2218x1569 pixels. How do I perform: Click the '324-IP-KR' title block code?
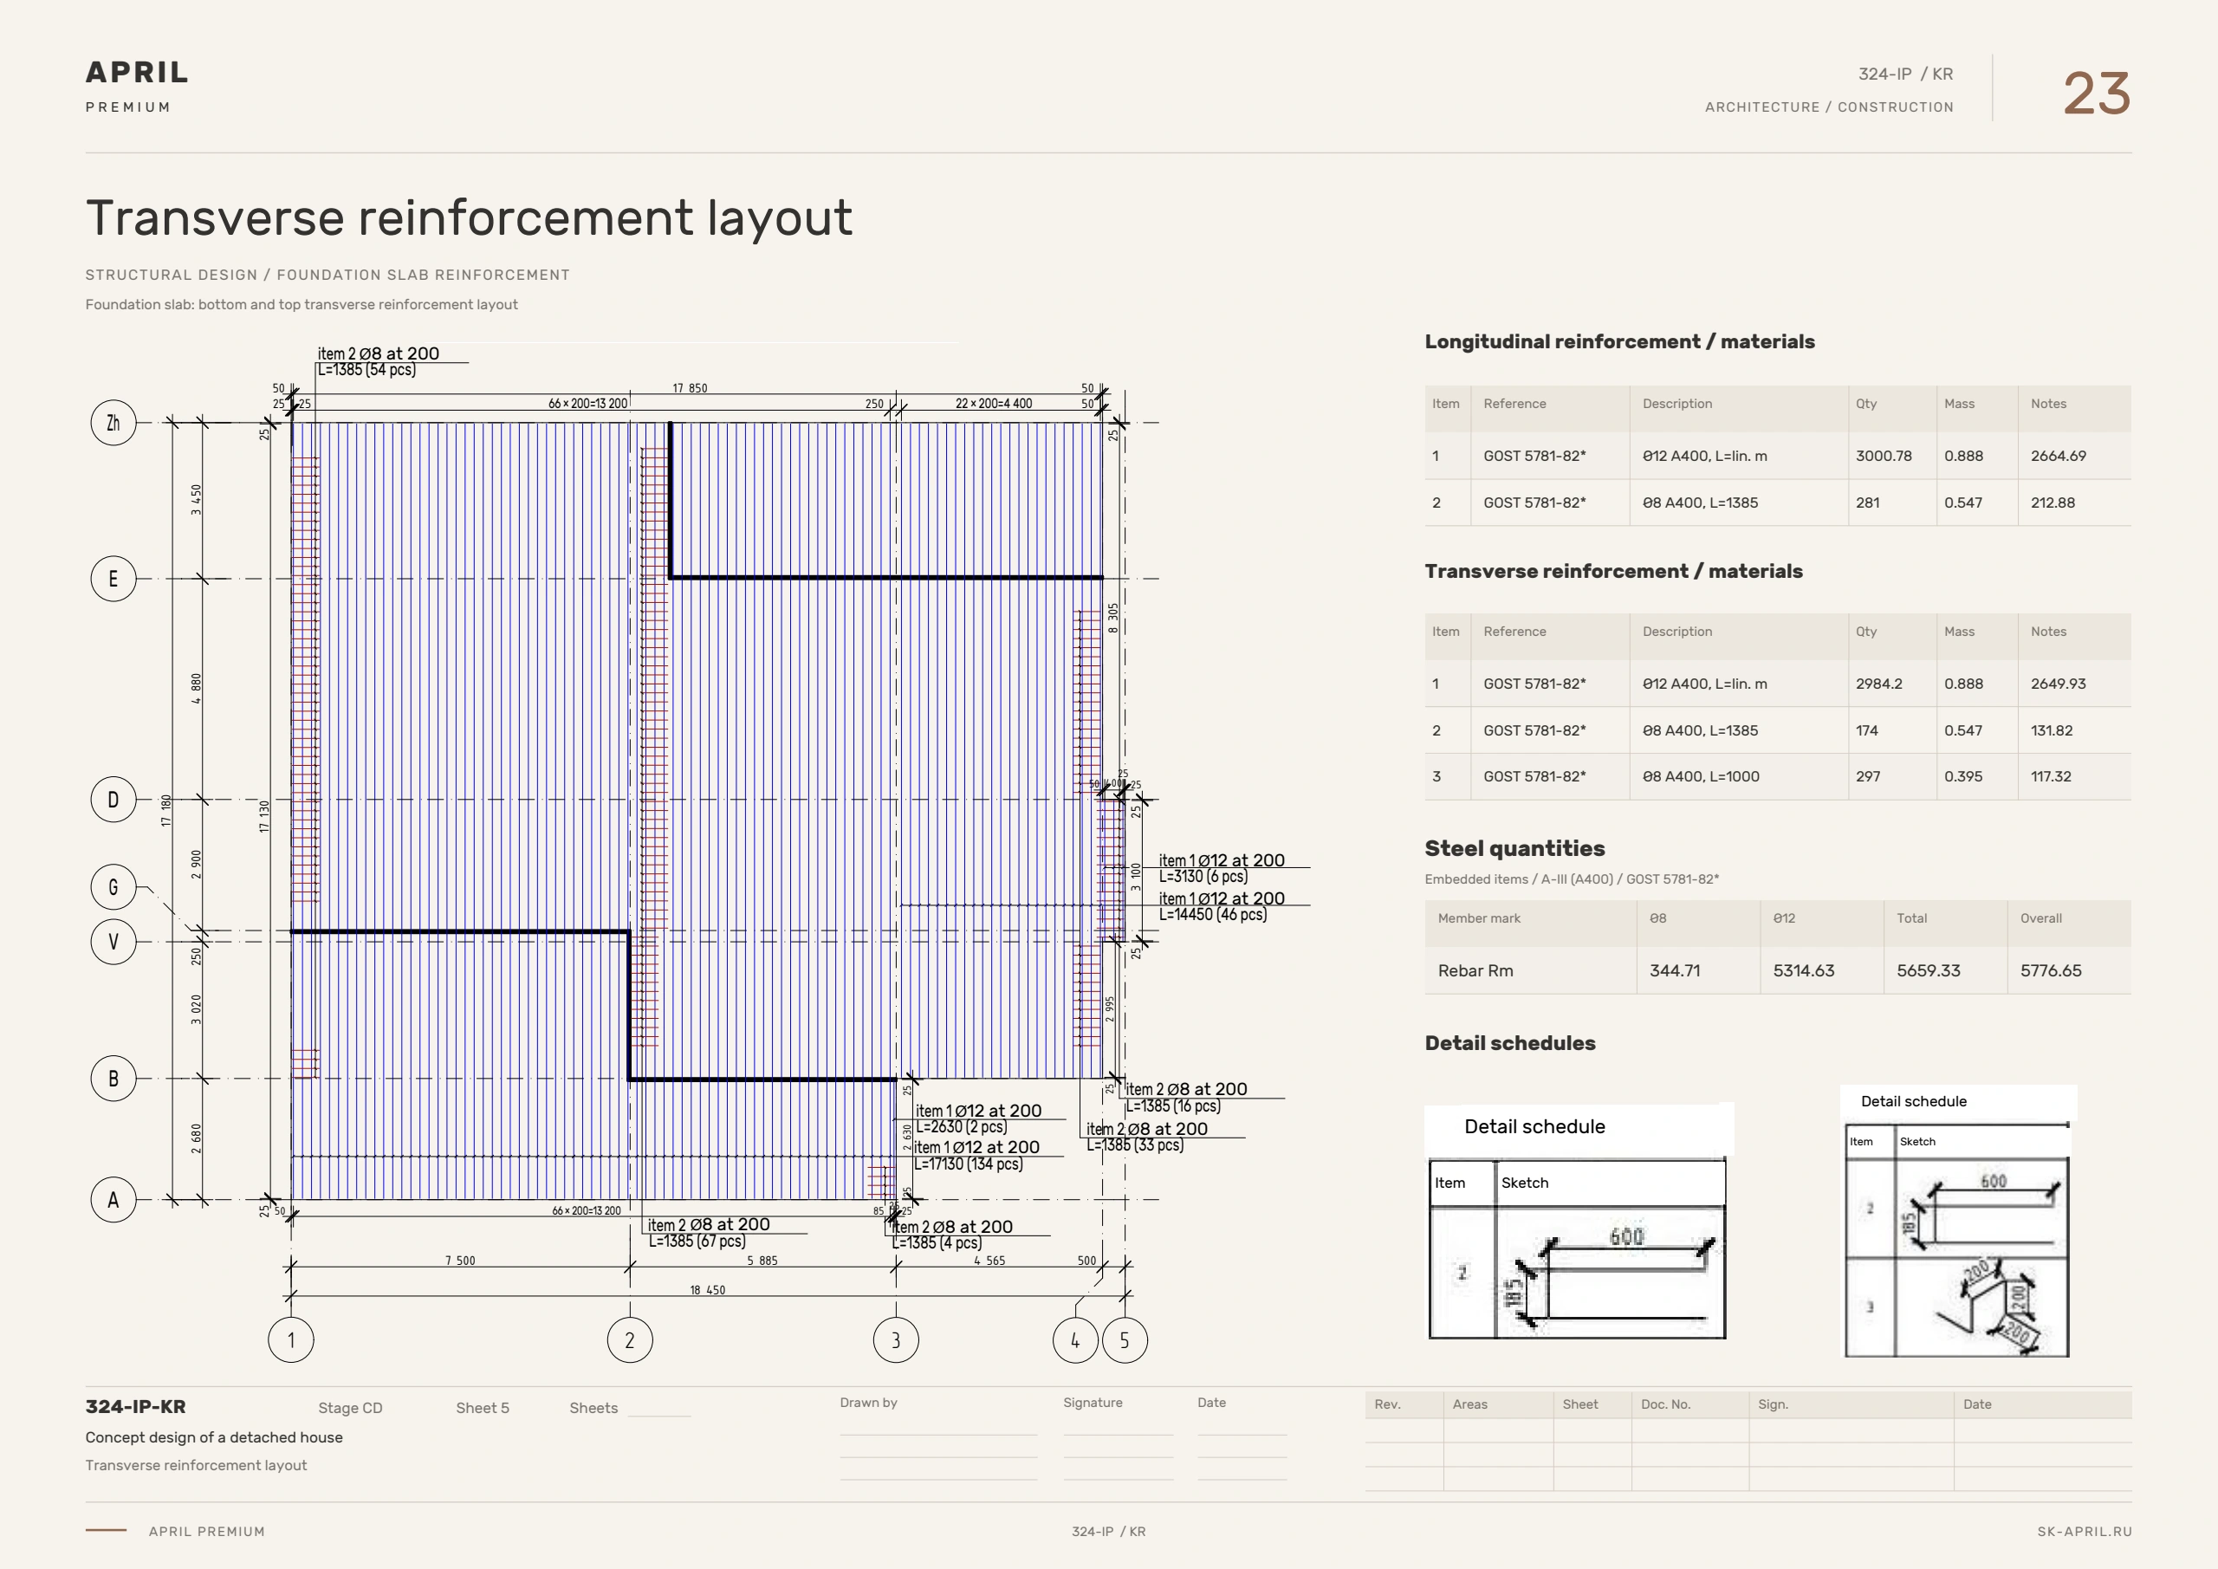135,1407
